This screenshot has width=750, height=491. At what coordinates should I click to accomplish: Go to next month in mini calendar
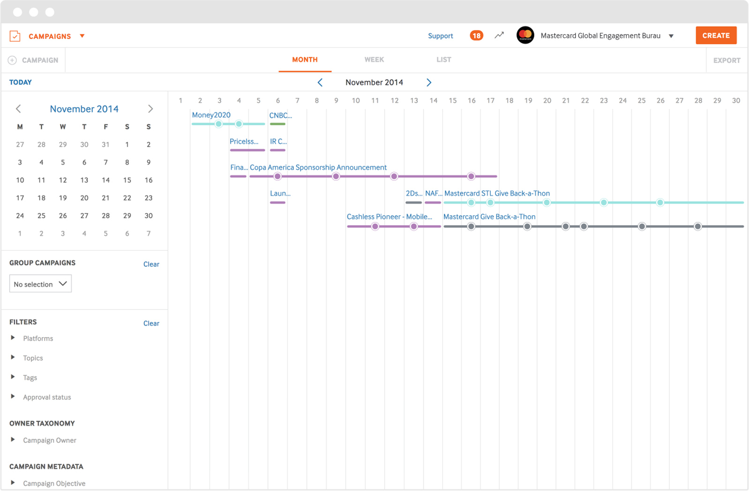150,109
